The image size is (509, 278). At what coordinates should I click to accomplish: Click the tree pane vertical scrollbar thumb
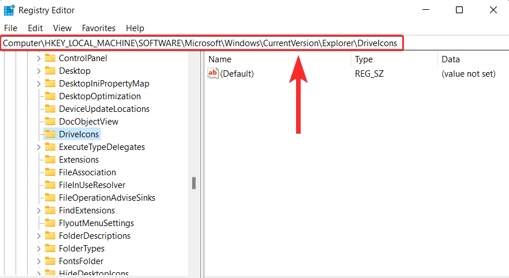[x=194, y=183]
